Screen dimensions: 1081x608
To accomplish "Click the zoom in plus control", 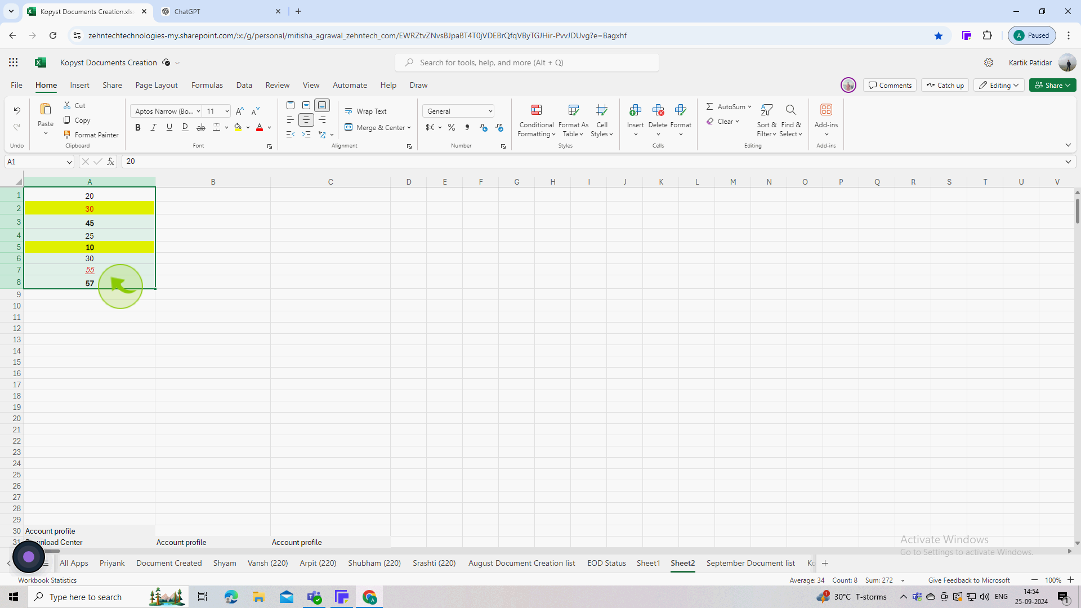I will 1070,580.
